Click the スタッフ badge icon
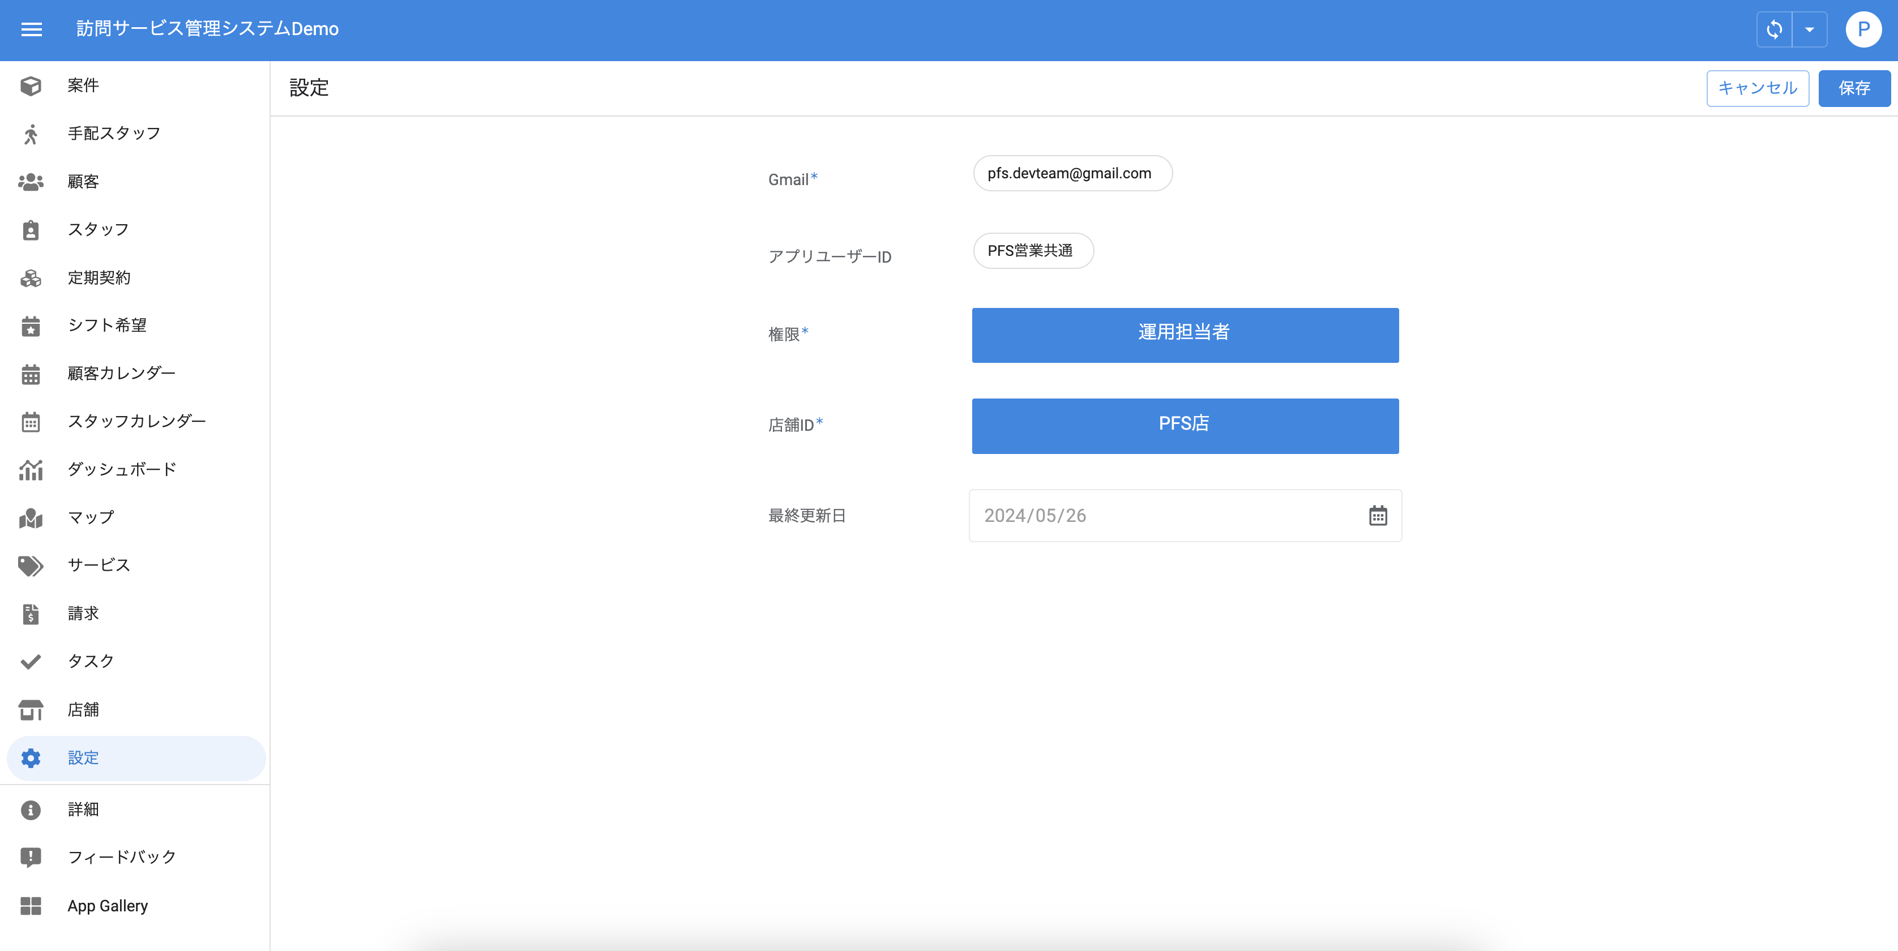The height and width of the screenshot is (951, 1898). click(31, 230)
